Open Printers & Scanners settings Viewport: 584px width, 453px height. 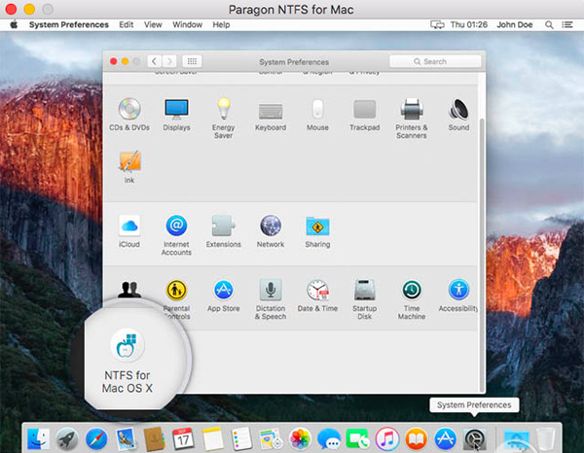tap(412, 118)
